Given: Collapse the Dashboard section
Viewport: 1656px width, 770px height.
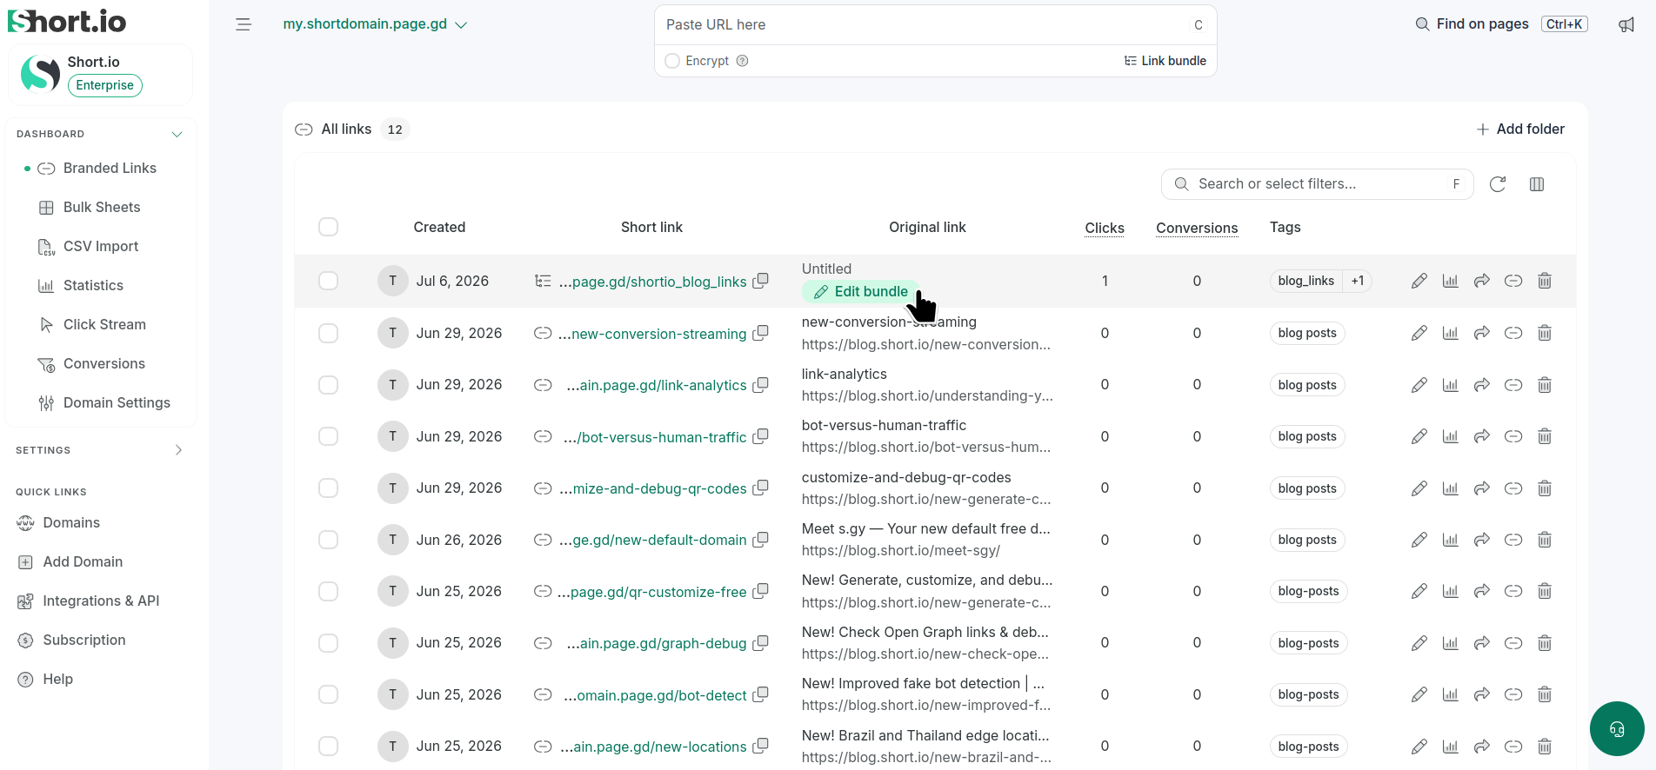Looking at the screenshot, I should [x=177, y=134].
